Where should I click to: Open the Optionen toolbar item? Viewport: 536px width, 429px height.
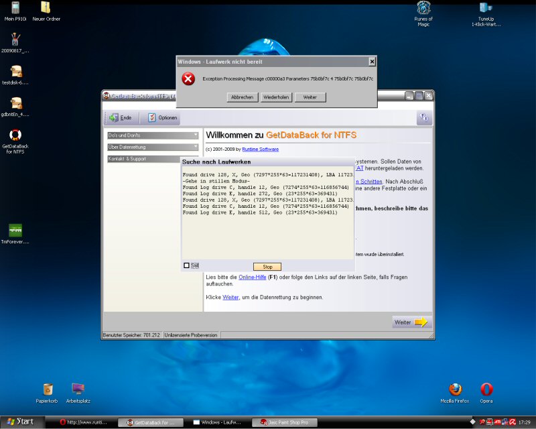click(x=163, y=118)
